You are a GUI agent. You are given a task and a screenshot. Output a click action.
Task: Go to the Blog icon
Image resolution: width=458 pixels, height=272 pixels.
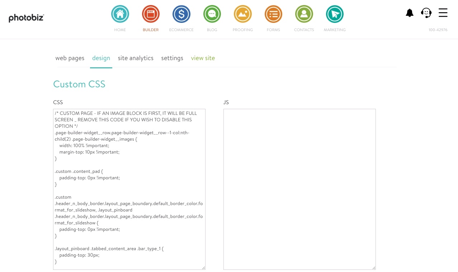click(212, 14)
